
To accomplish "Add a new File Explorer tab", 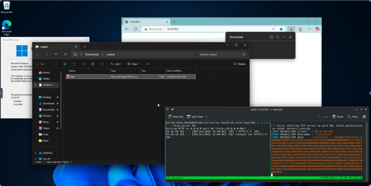I will 85,47.
